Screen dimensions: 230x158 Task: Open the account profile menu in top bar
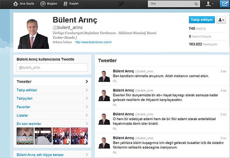click(209, 4)
